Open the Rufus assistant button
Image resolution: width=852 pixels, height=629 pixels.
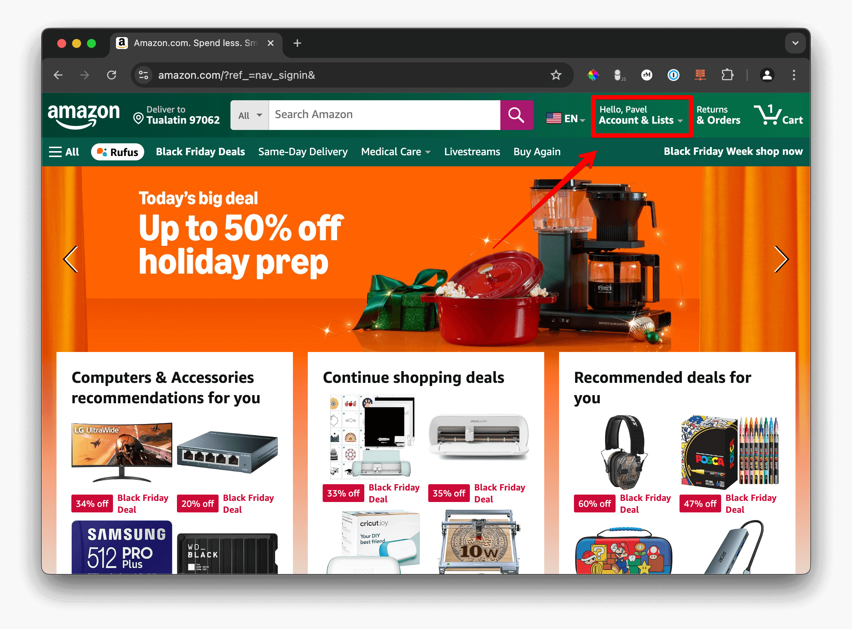pyautogui.click(x=117, y=152)
